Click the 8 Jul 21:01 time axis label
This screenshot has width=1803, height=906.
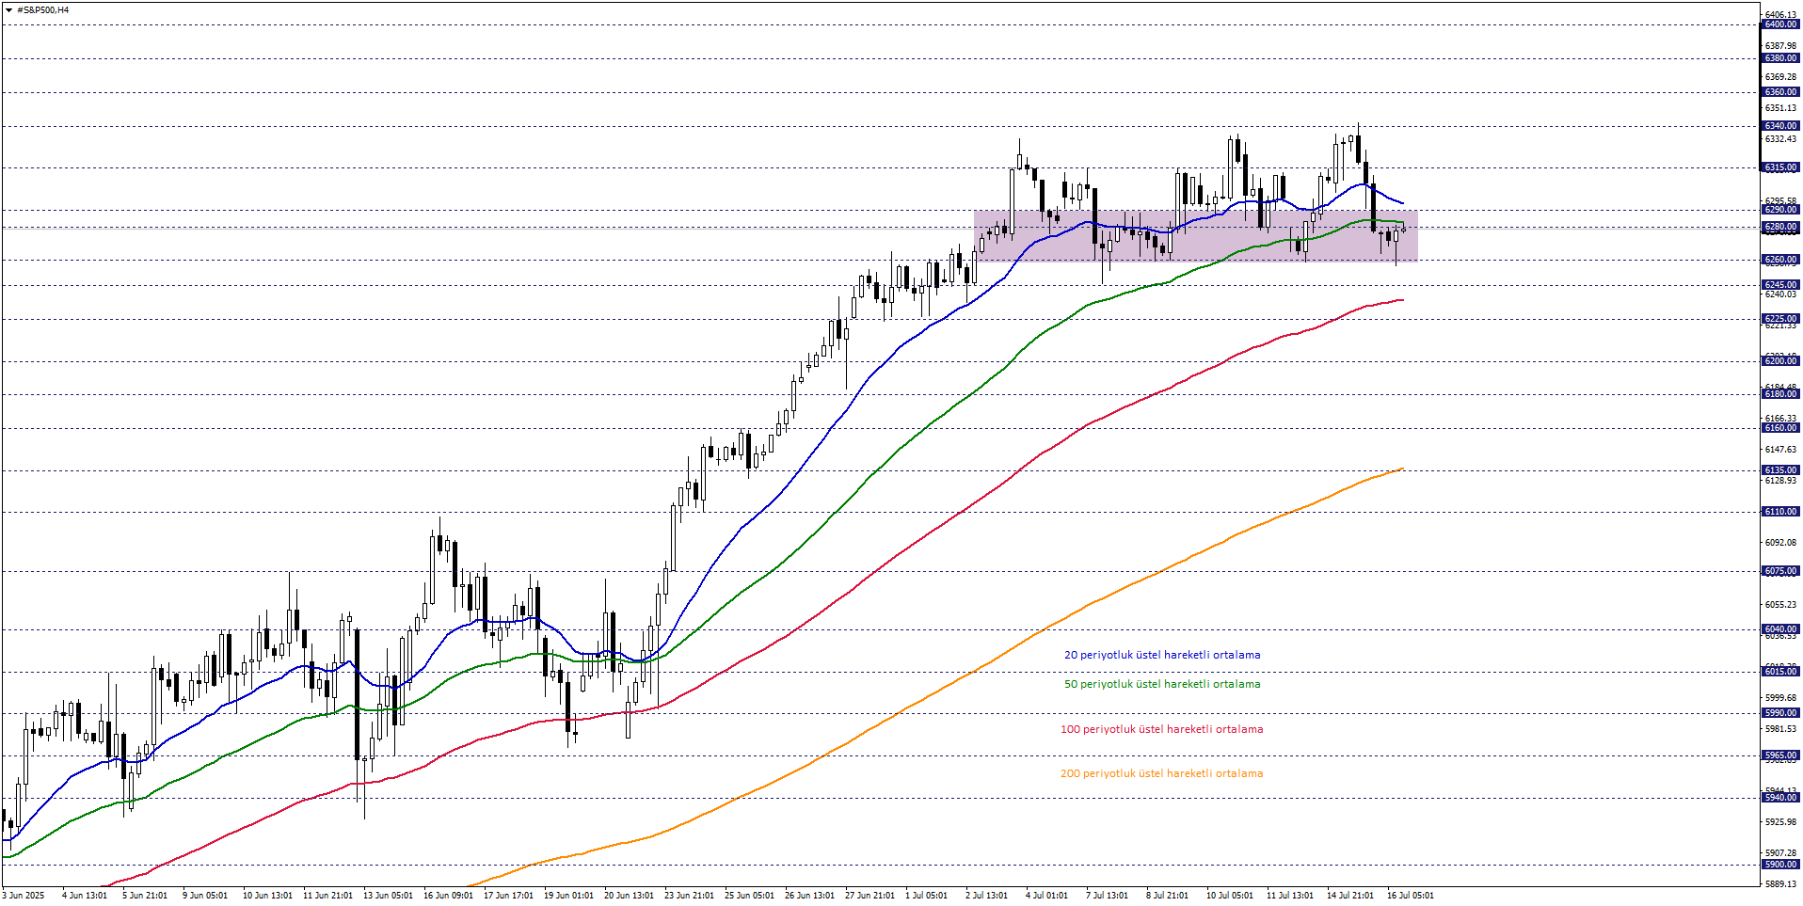(1167, 896)
